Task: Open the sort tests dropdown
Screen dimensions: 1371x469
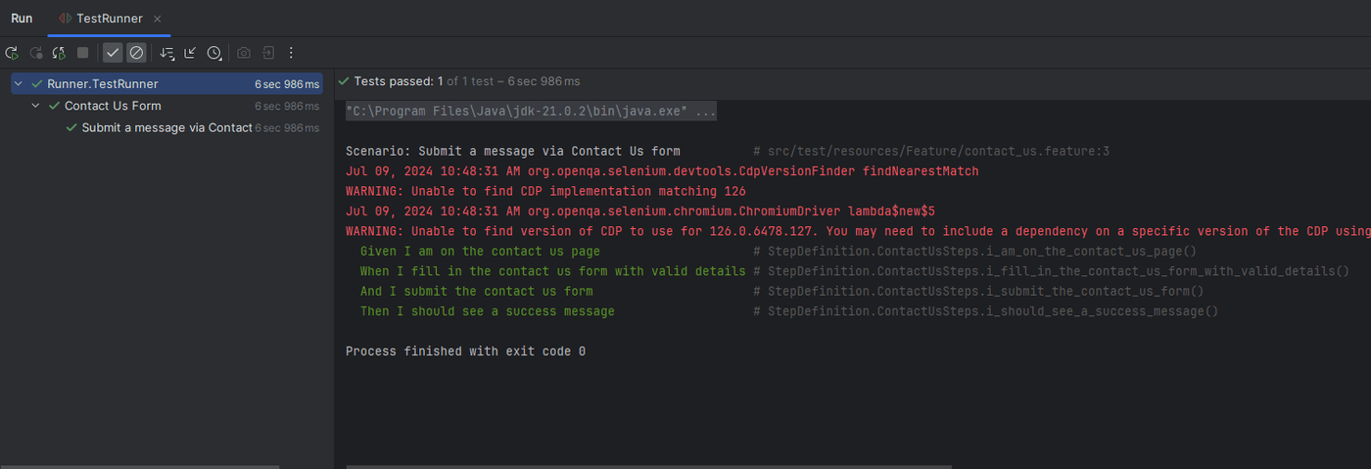Action: (x=166, y=53)
